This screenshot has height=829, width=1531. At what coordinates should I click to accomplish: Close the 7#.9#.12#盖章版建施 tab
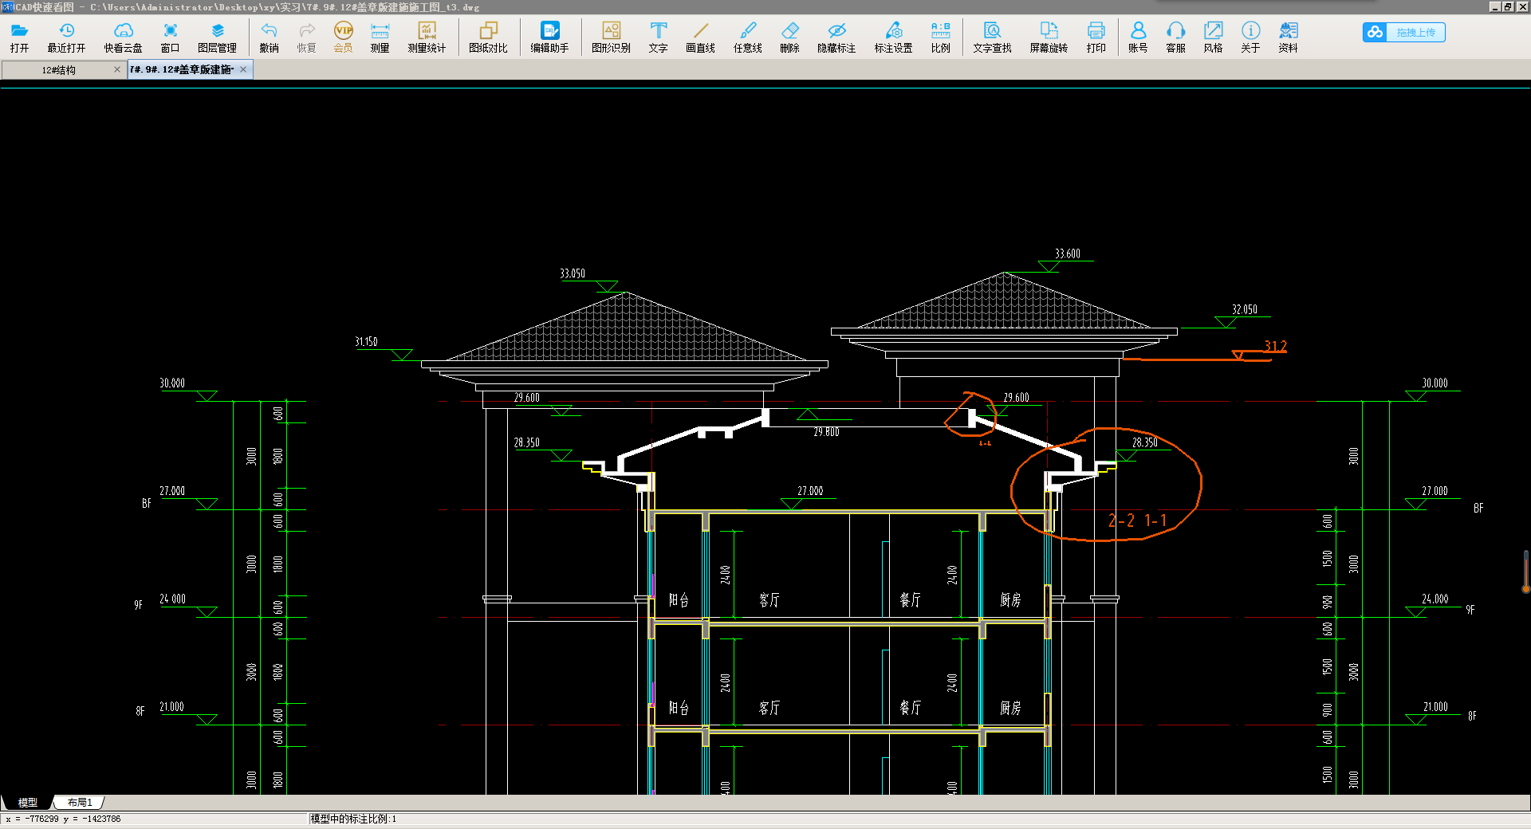pos(243,69)
